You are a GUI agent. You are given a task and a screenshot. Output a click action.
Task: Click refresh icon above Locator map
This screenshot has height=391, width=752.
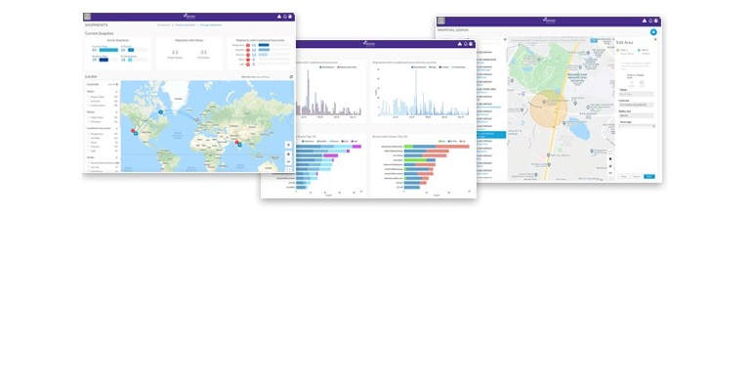290,76
